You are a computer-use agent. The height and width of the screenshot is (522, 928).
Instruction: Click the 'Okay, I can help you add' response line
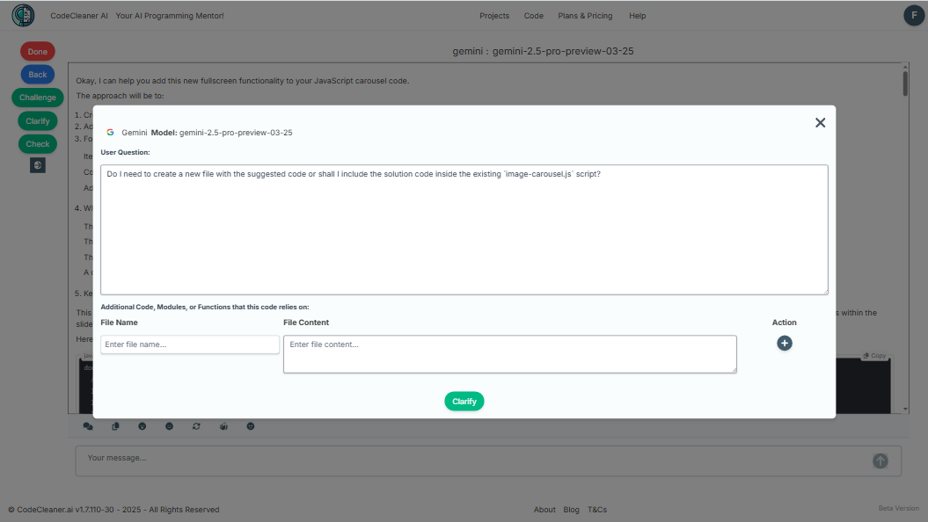coord(242,81)
